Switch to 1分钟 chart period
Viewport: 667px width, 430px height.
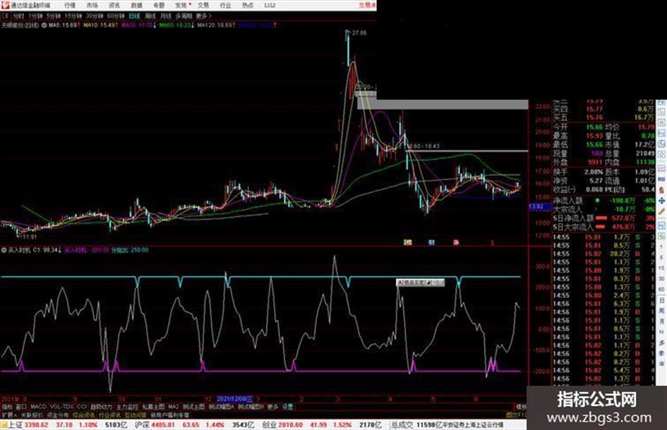point(35,16)
